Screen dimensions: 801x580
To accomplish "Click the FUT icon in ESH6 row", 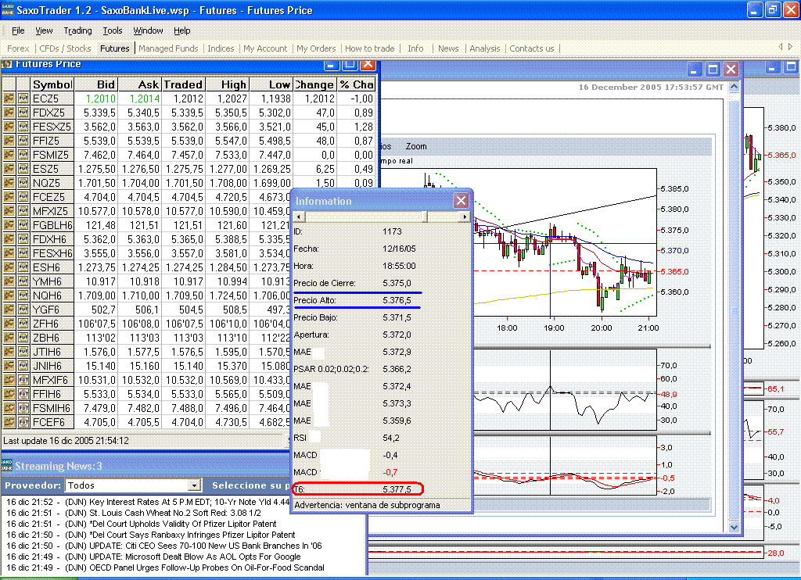I will click(x=23, y=267).
